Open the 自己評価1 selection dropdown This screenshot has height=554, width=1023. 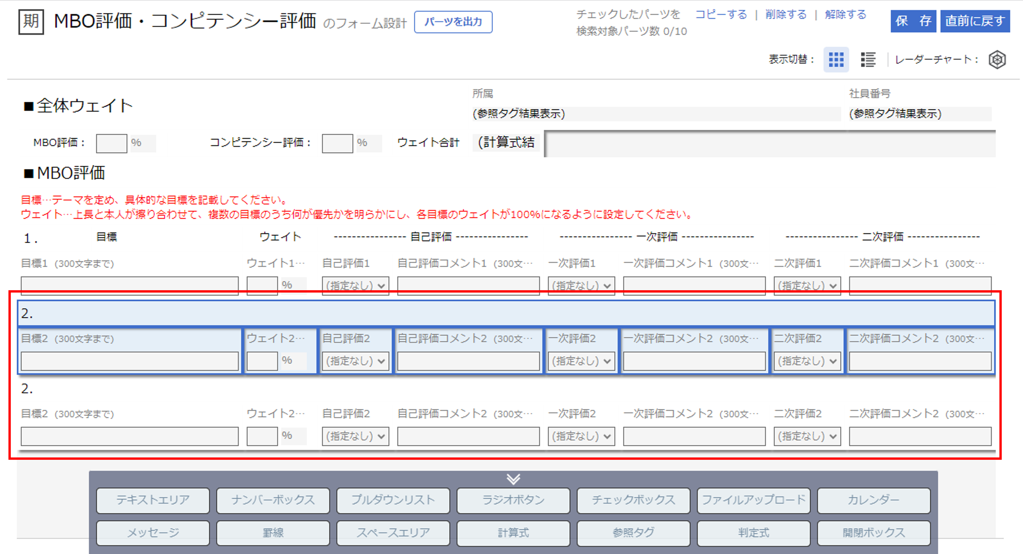click(x=354, y=285)
